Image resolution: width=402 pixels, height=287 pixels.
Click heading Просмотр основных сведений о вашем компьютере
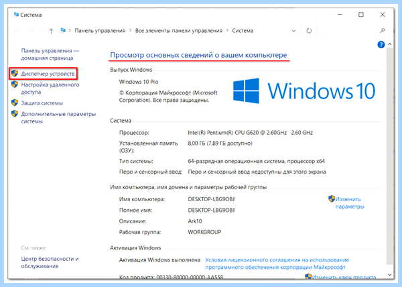point(198,55)
